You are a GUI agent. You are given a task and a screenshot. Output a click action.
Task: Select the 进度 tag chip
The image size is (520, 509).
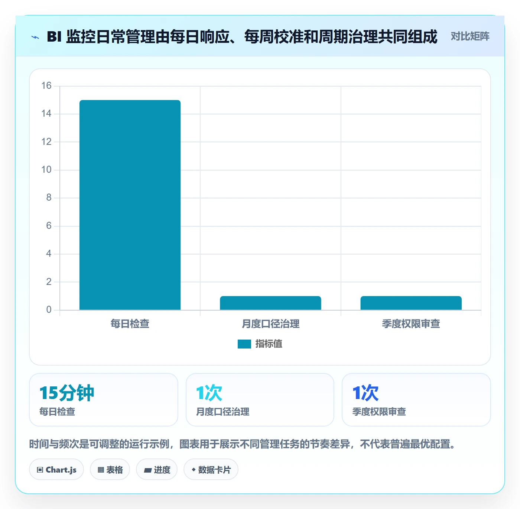point(157,470)
